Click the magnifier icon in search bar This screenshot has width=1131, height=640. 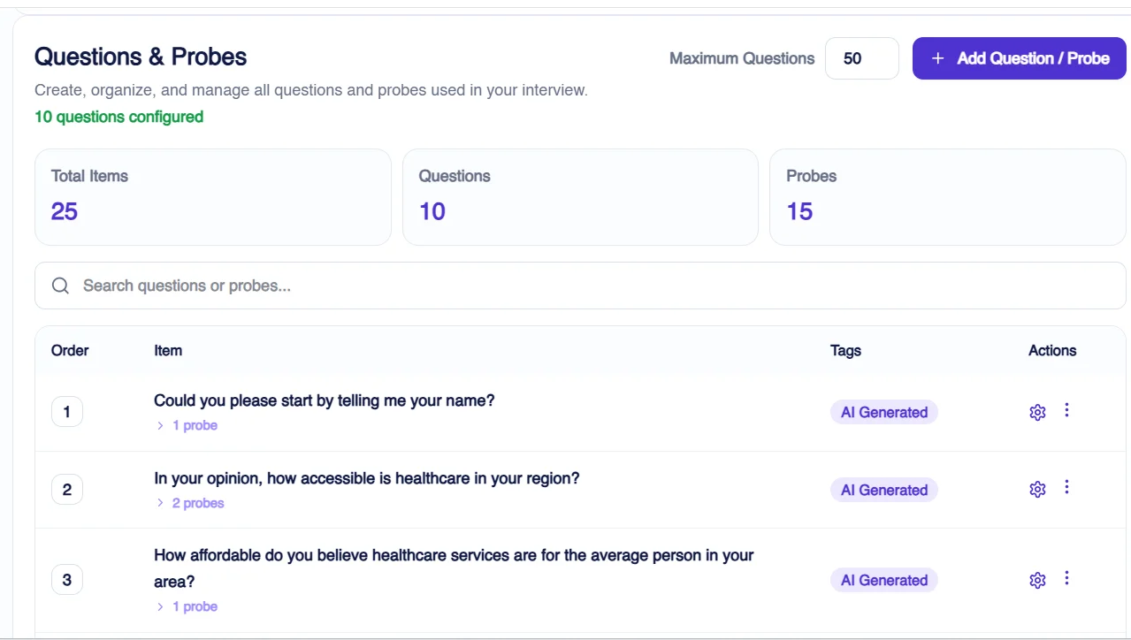tap(60, 286)
